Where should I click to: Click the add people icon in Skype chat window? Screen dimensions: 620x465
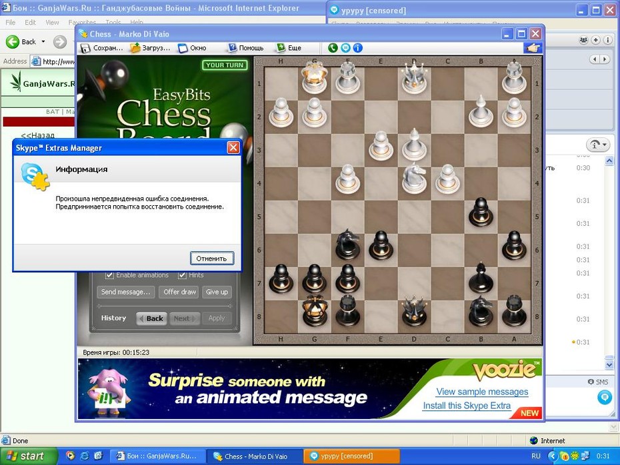click(x=583, y=40)
